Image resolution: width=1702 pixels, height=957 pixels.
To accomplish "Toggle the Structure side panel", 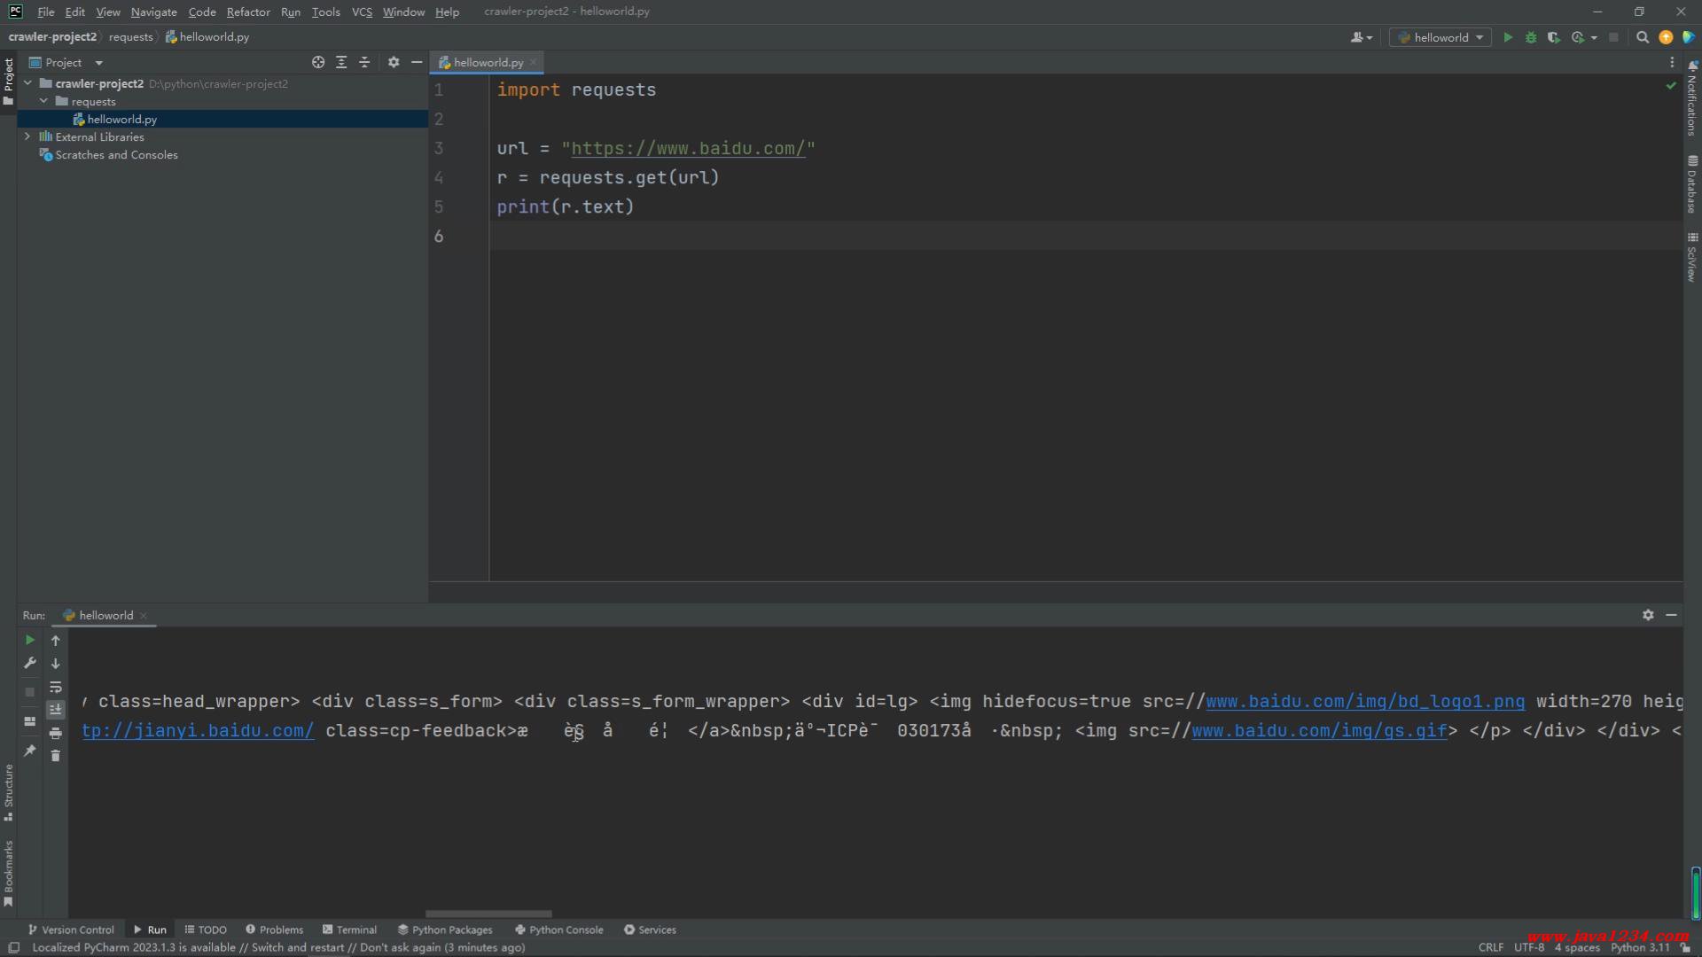I will tap(8, 793).
